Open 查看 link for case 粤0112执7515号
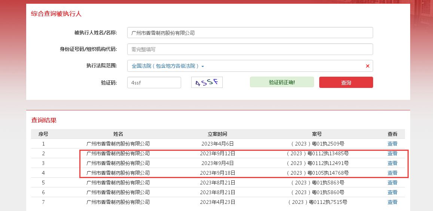This screenshot has width=433, height=211. tap(393, 202)
